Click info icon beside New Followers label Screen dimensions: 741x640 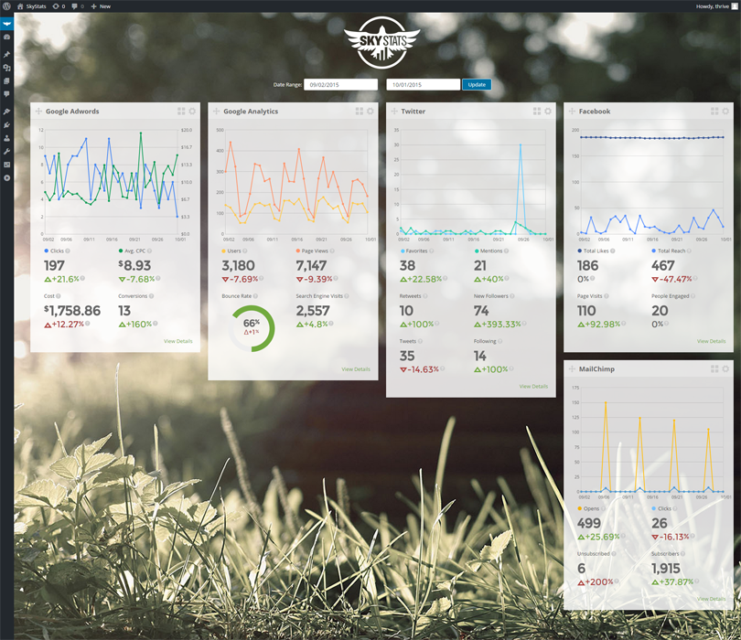pos(512,296)
